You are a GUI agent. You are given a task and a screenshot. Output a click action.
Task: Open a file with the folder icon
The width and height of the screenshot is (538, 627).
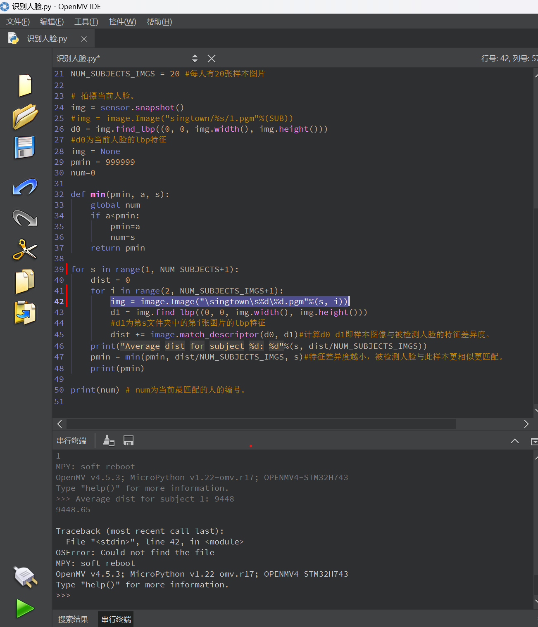pos(25,116)
